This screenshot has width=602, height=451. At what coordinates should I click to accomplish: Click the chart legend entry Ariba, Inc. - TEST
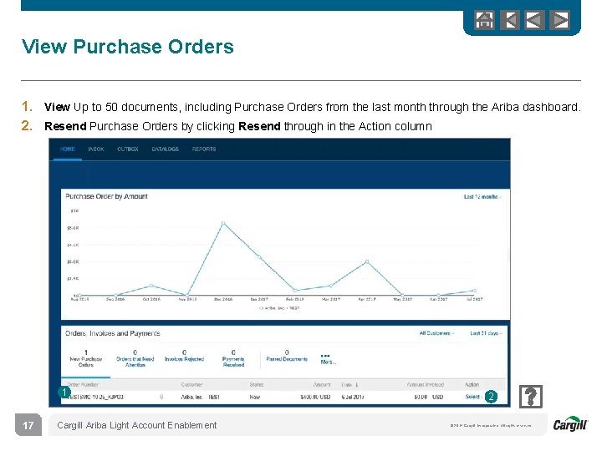point(279,308)
